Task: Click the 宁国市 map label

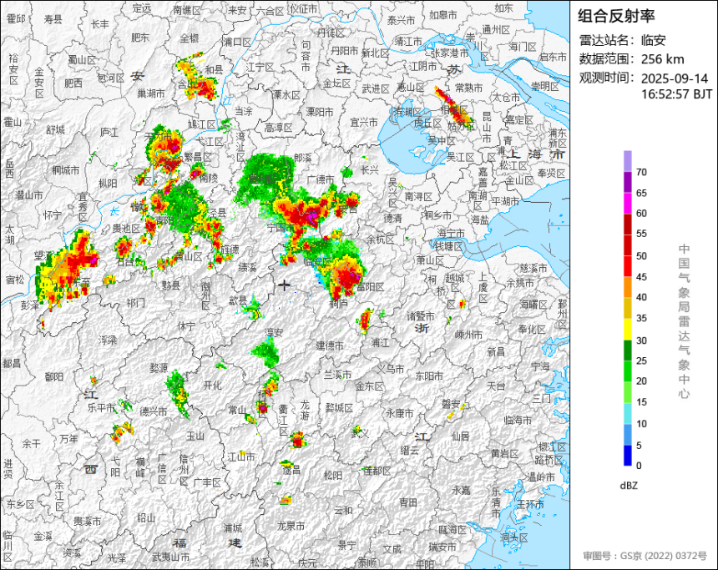Action: pos(281,227)
